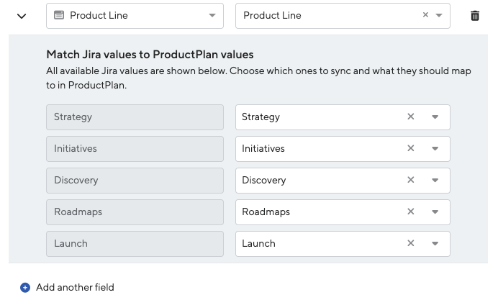This screenshot has height=300, width=498.
Task: Select the Discovery text in ProductPlan value box
Action: 264,181
